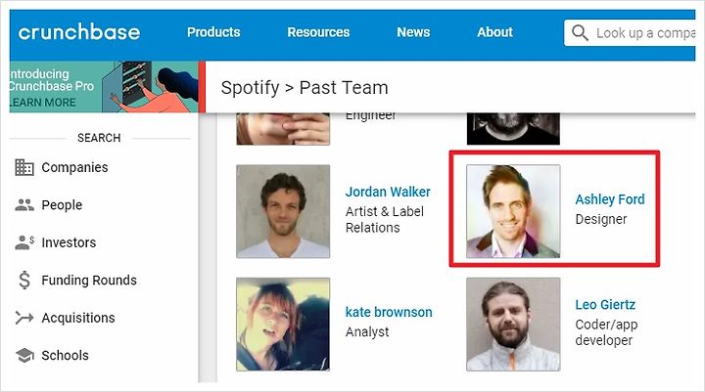The image size is (705, 392).
Task: Open the Products menu
Action: tap(213, 32)
